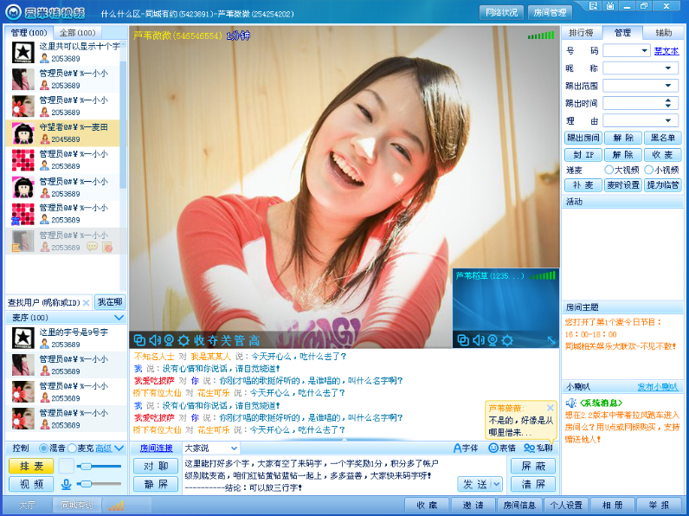Open the 字体 font settings
The width and height of the screenshot is (689, 516).
click(466, 448)
